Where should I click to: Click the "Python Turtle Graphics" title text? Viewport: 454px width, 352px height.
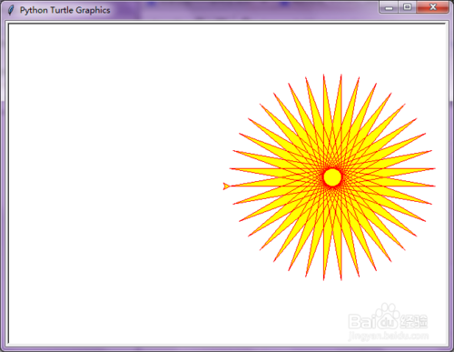64,10
